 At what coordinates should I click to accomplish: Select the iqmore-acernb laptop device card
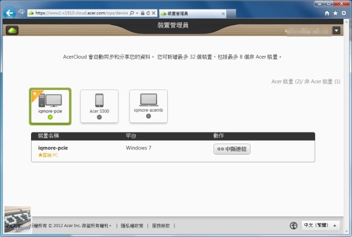[148, 106]
